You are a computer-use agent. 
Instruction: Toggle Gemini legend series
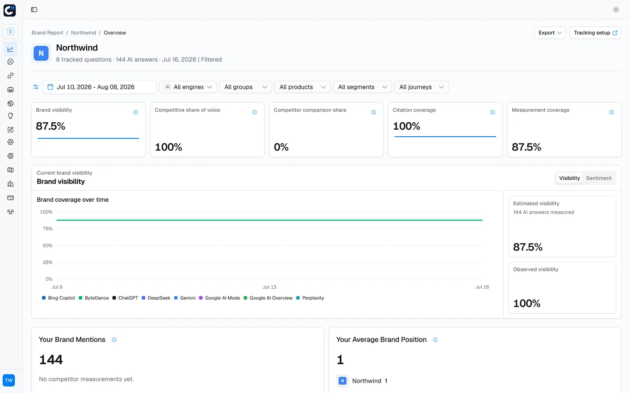pyautogui.click(x=185, y=298)
